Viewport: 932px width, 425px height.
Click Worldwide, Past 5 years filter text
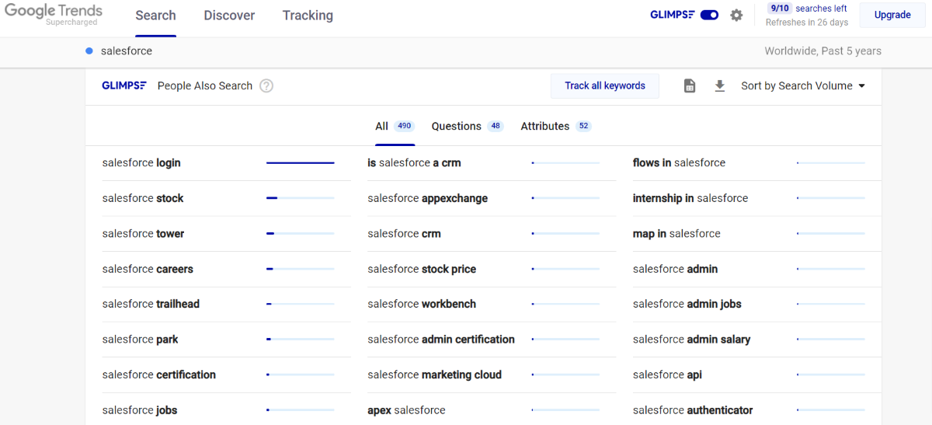(822, 51)
